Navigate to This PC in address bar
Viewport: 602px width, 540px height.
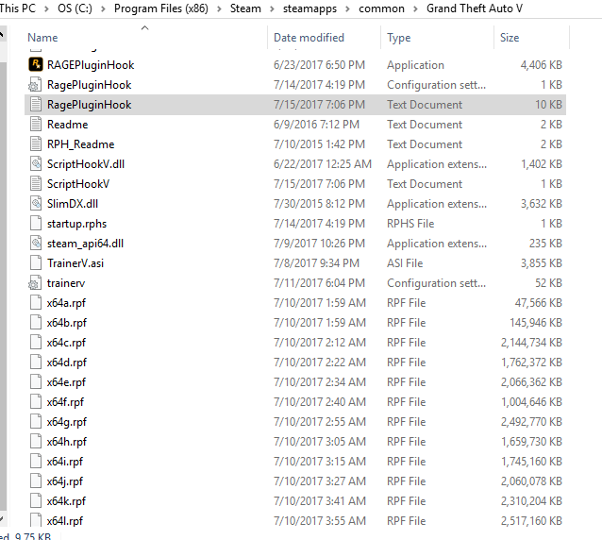click(x=18, y=8)
